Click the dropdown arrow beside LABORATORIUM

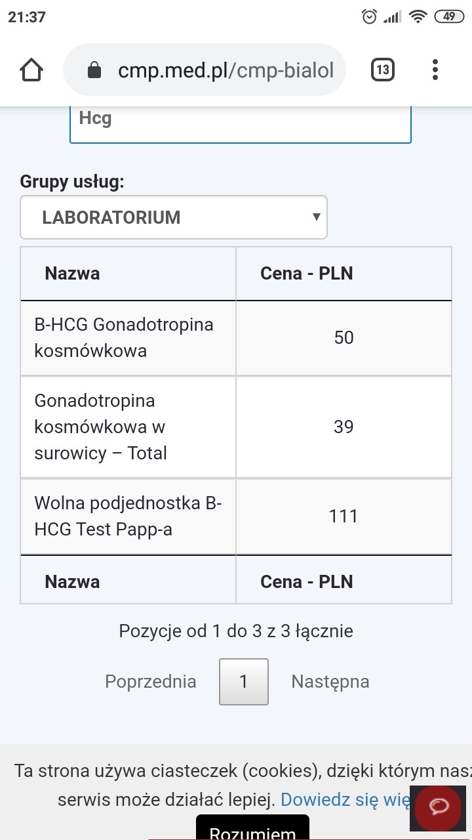click(317, 217)
